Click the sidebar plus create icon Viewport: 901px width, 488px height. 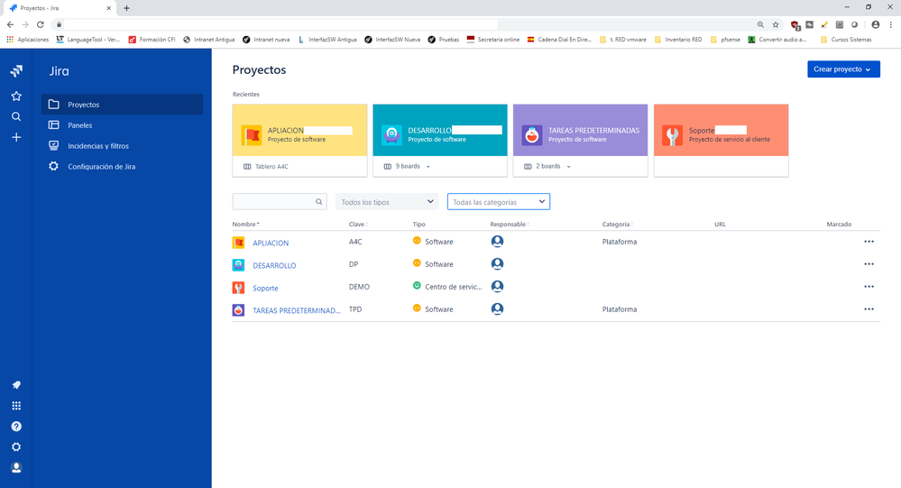coord(16,137)
